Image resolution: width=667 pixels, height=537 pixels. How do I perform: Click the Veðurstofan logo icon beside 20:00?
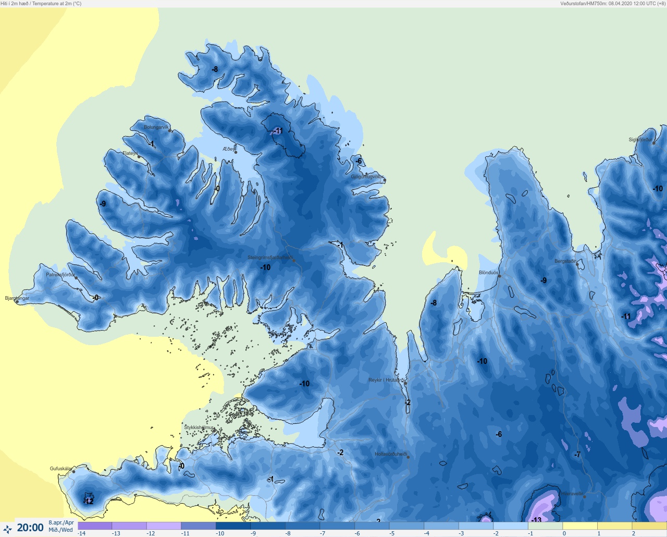coord(7,529)
